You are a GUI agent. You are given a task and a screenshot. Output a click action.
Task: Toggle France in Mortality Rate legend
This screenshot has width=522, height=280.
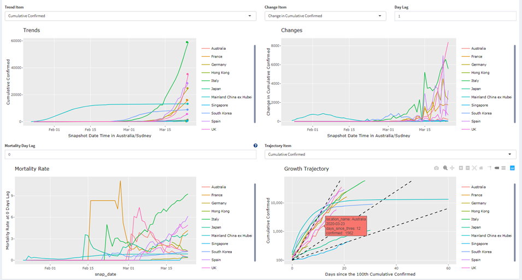pyautogui.click(x=216, y=194)
